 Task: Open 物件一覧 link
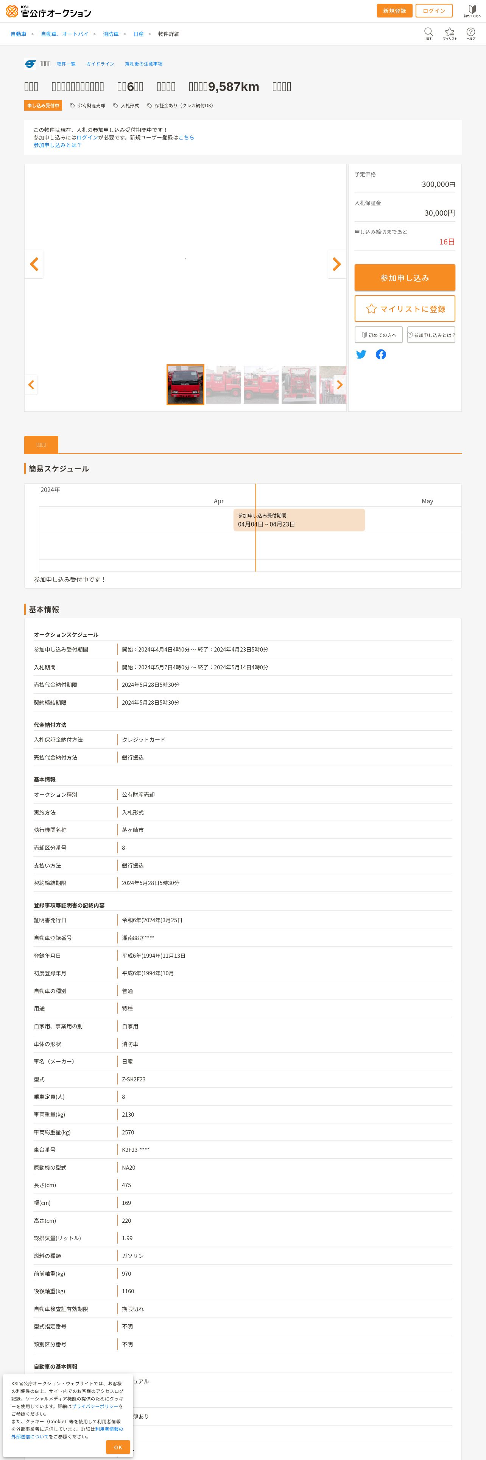click(66, 64)
